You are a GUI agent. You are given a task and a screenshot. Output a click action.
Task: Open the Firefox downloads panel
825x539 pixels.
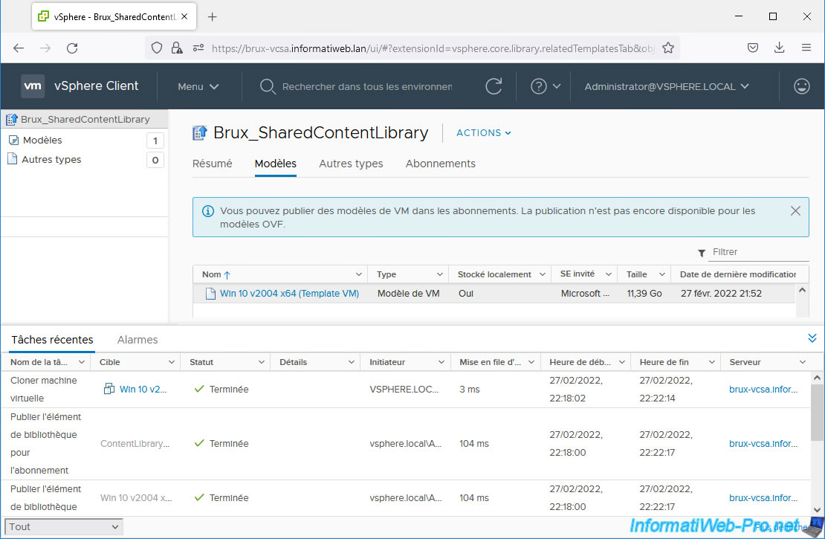coord(779,48)
